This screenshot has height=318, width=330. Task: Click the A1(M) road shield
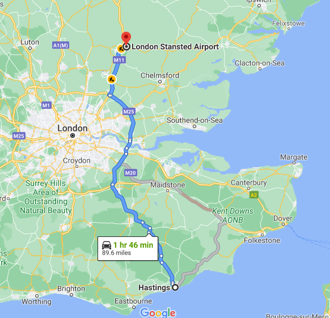coord(61,45)
